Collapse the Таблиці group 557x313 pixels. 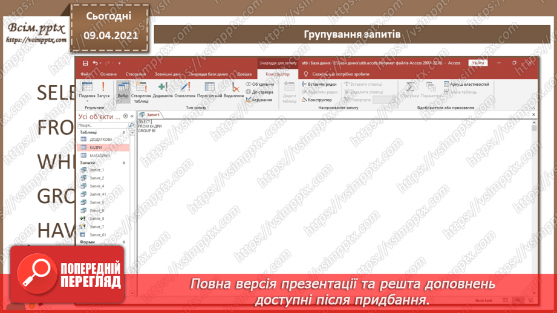(124, 132)
